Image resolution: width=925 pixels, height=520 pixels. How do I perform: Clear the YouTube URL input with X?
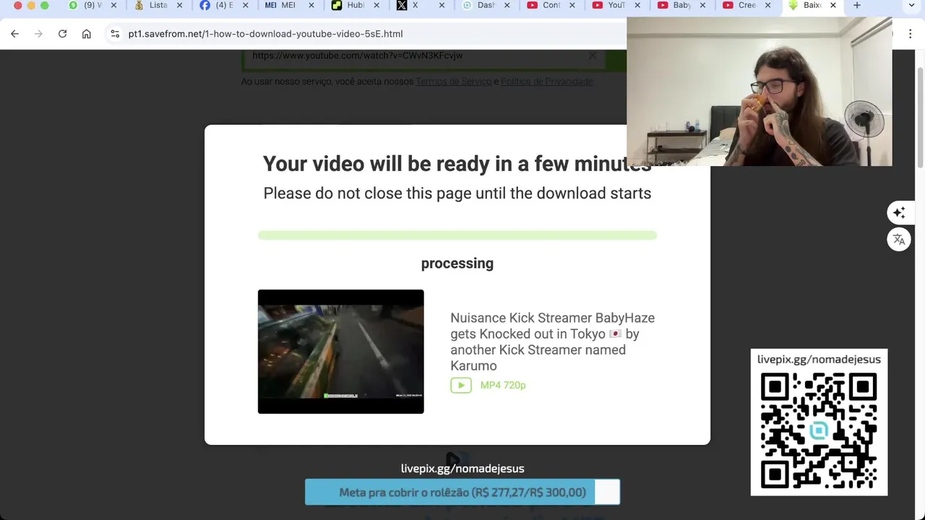click(x=593, y=56)
